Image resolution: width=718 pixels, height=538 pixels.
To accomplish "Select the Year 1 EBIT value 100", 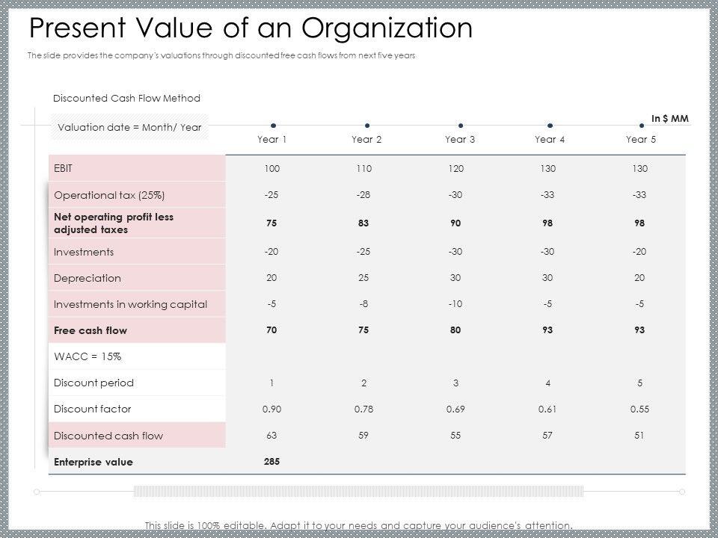I will [271, 169].
